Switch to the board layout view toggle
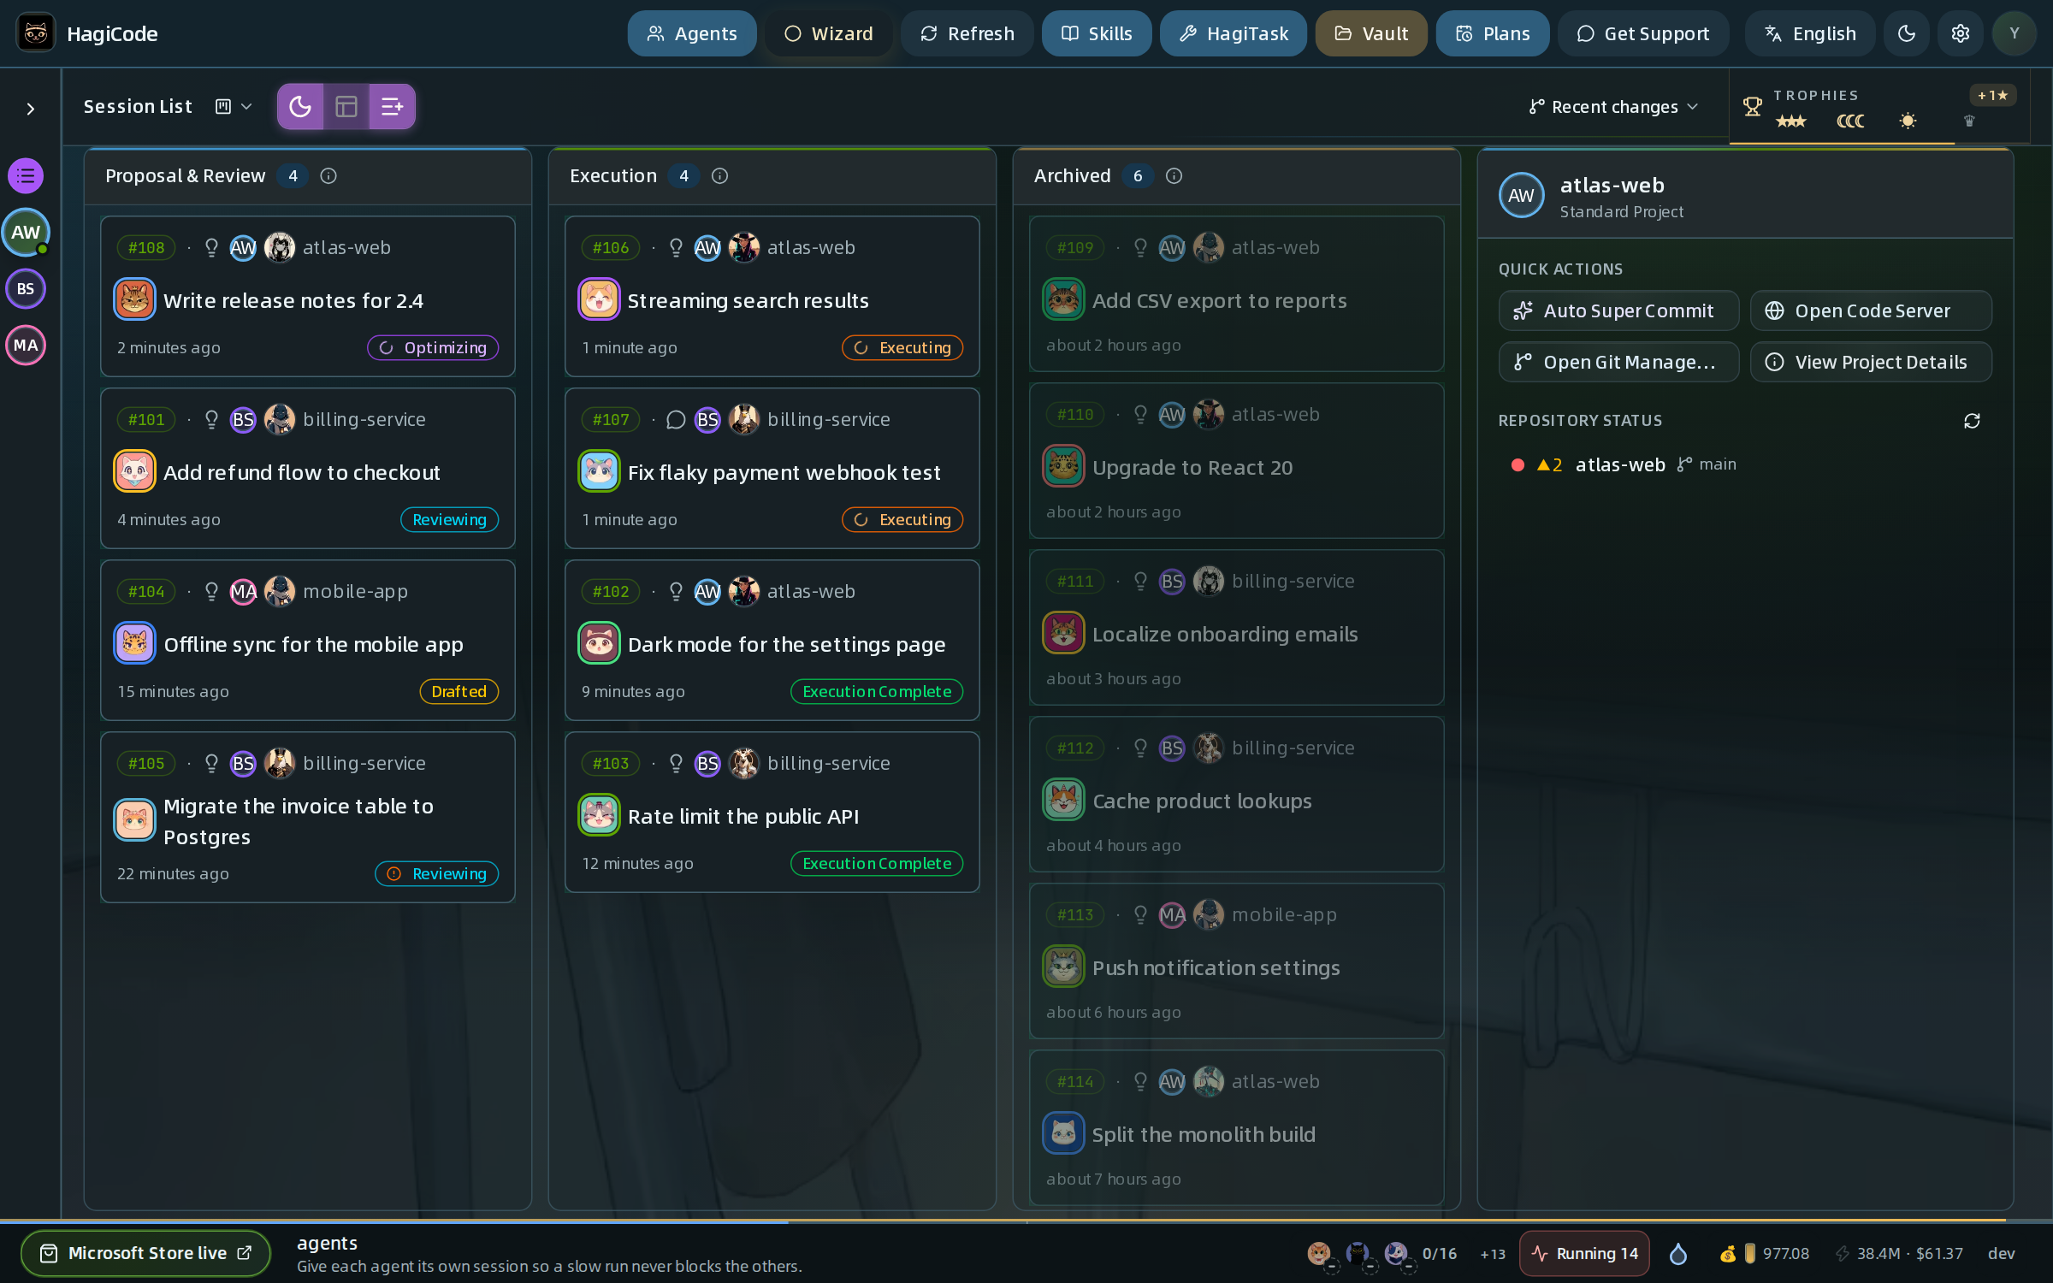 point(346,107)
